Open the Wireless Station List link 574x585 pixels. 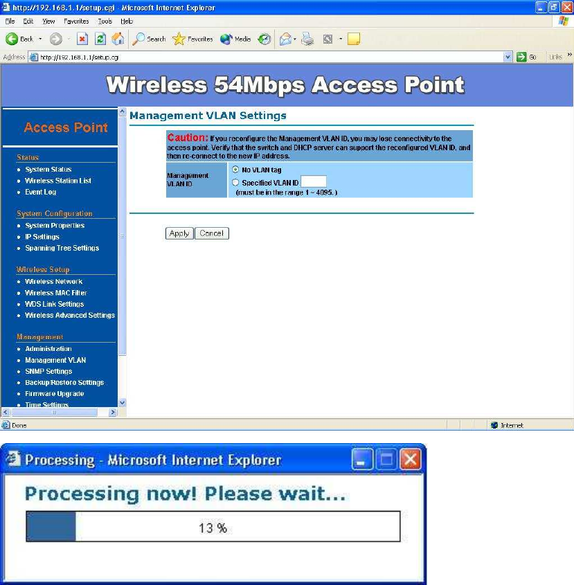[58, 181]
